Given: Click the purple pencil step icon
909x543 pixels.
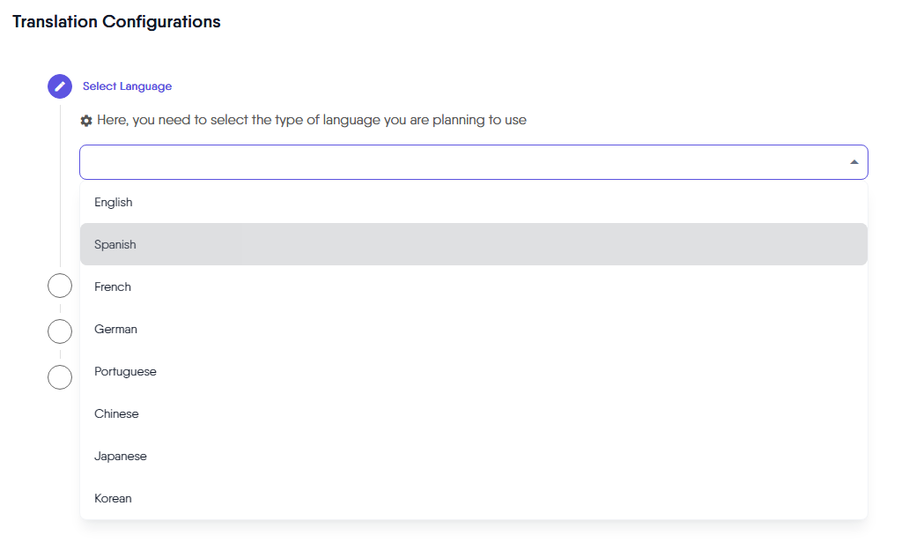Looking at the screenshot, I should [x=60, y=86].
